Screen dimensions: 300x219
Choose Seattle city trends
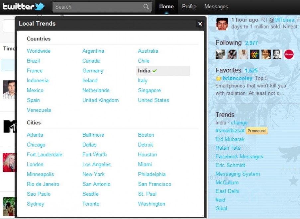[x=90, y=194]
